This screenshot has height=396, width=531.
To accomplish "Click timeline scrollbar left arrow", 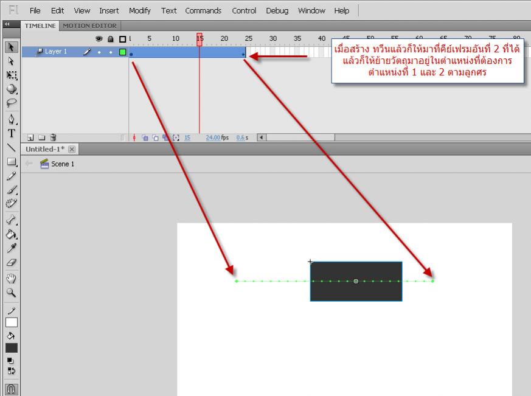I will (261, 137).
